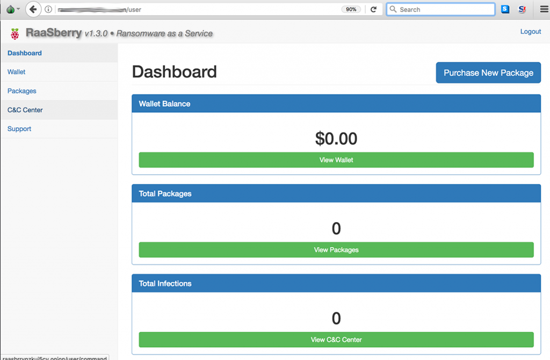The image size is (550, 360).
Task: Click the Logout link
Action: 530,32
